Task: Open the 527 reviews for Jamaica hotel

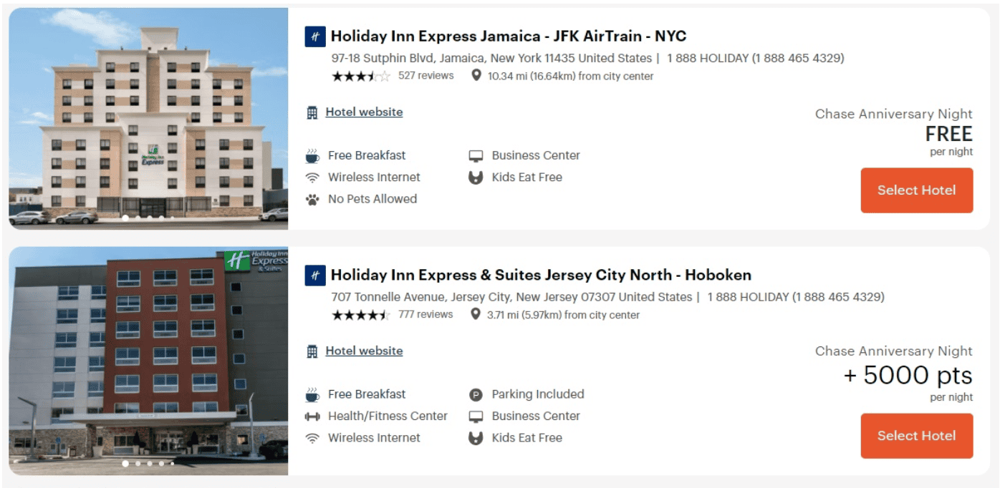Action: tap(426, 75)
